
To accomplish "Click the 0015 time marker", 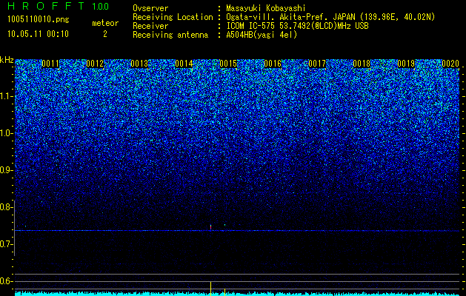I will point(228,64).
